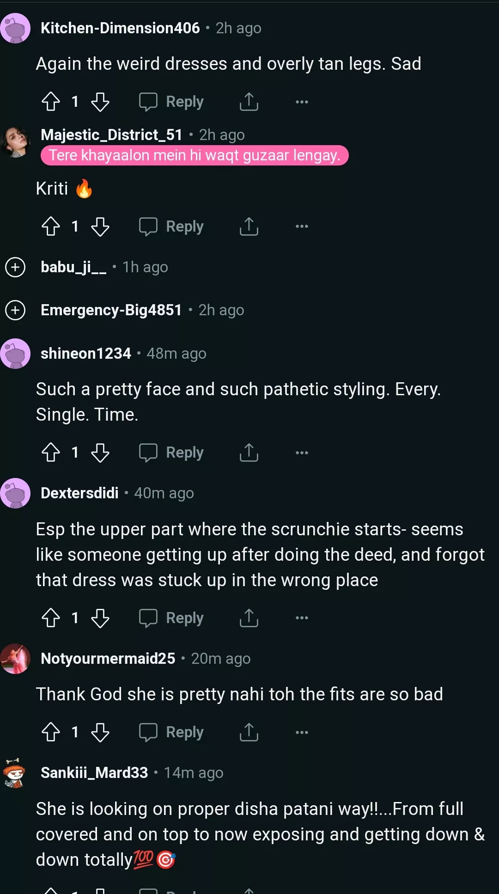The width and height of the screenshot is (499, 894).
Task: Open Sankiii_Mard33's profile
Action: (94, 772)
